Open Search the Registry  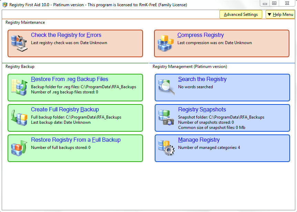point(202,79)
